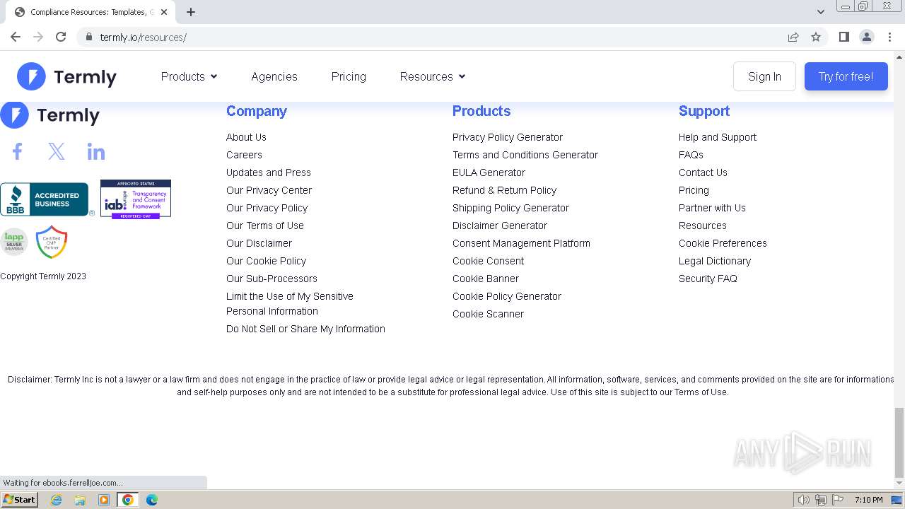The image size is (905, 509).
Task: Click the Sign In button
Action: point(764,76)
